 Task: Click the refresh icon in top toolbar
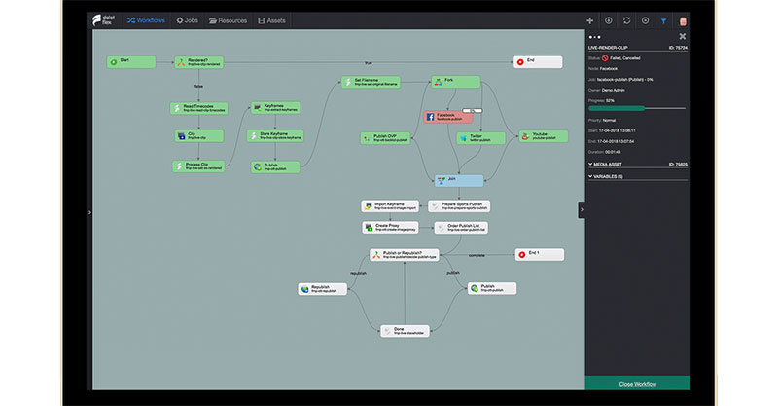pos(626,20)
